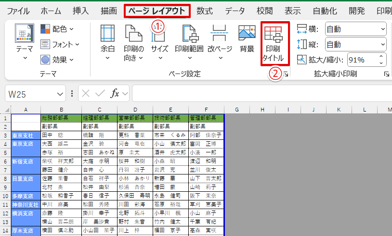Open the Name Box dropdown showing W25
The width and height of the screenshot is (392, 236).
[60, 94]
